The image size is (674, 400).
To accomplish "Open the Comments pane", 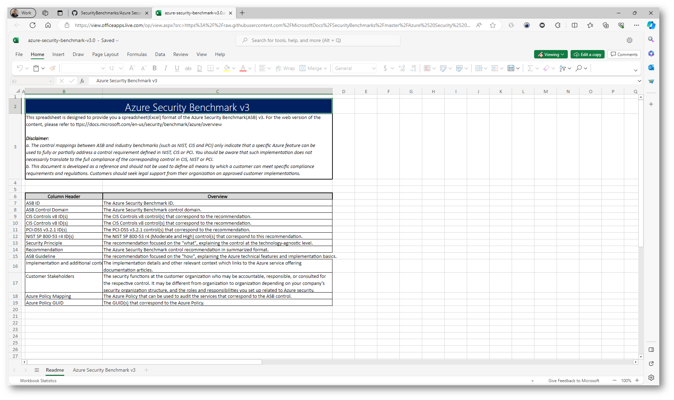I will pyautogui.click(x=624, y=54).
